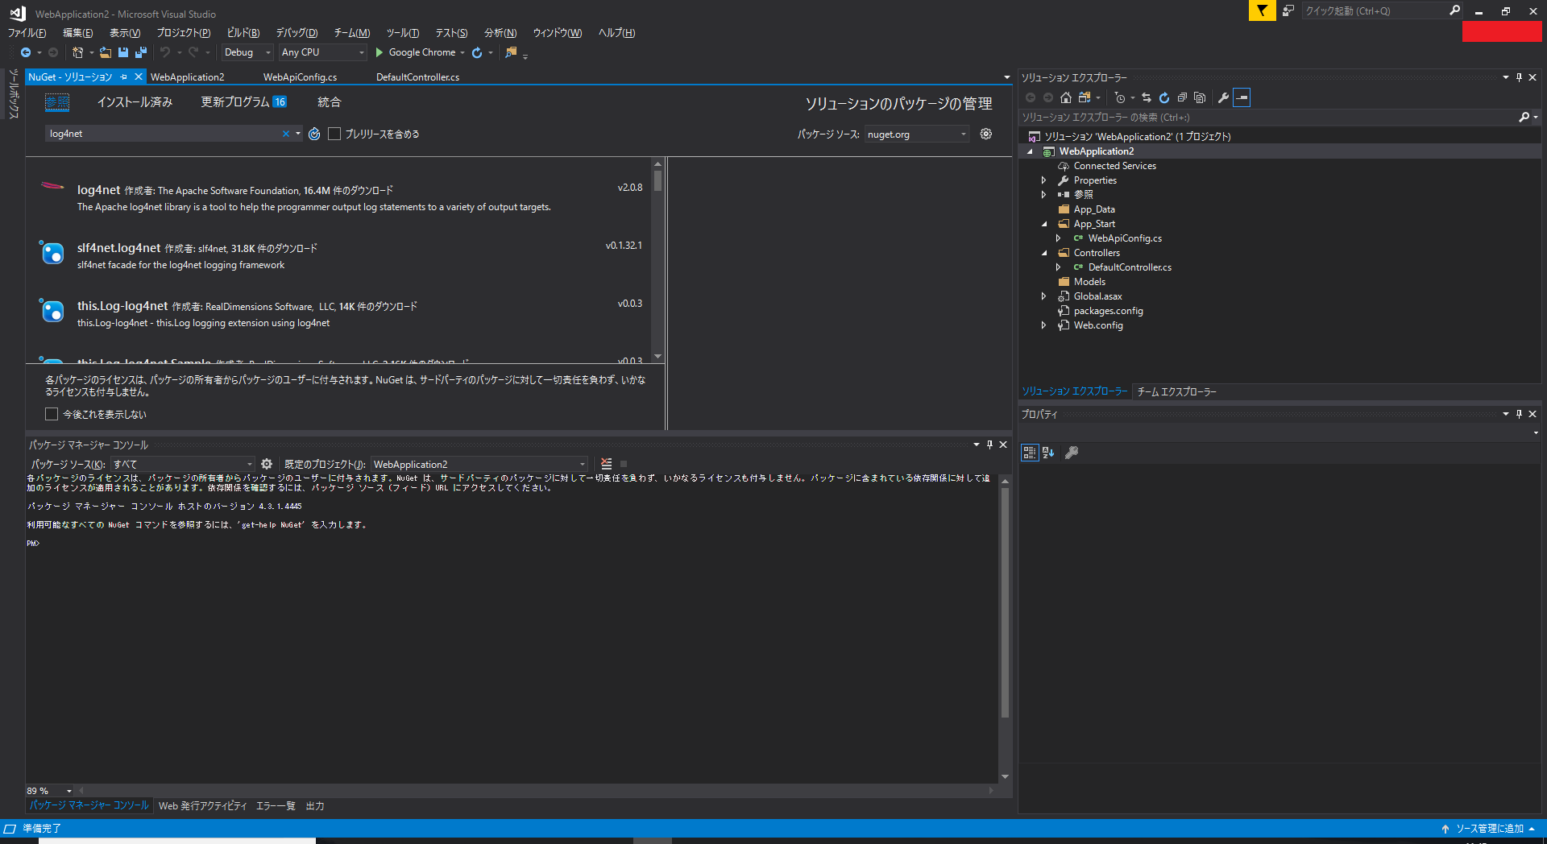Click the クイック起動 quick launch box

click(x=1374, y=10)
